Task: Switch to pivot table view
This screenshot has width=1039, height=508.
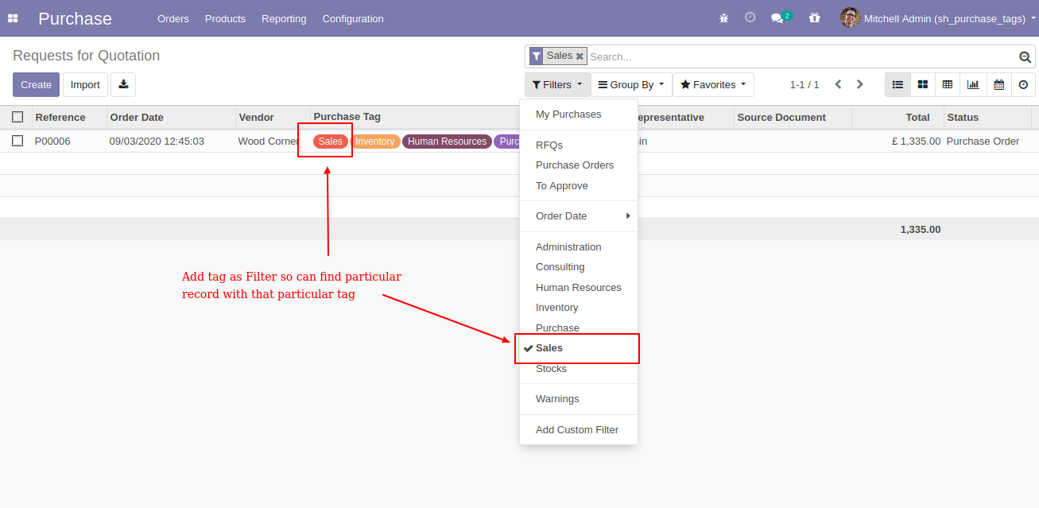Action: click(x=948, y=84)
